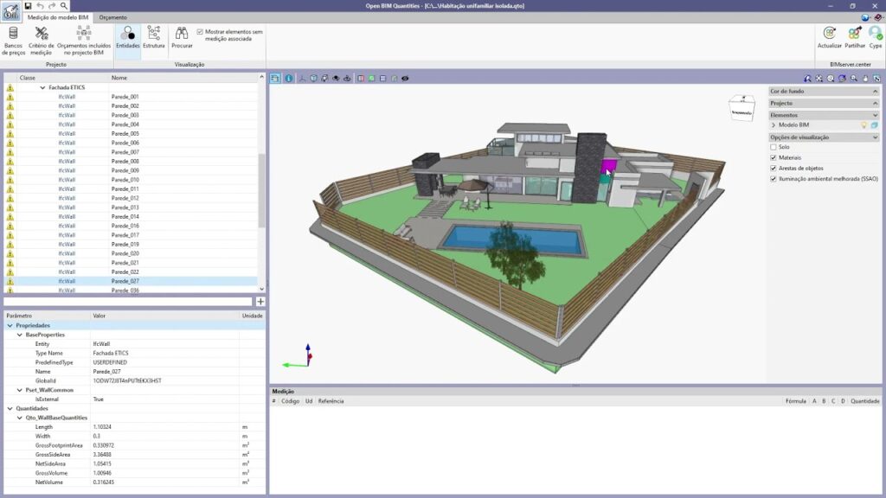Expand the Modelo BIM element node

[774, 125]
